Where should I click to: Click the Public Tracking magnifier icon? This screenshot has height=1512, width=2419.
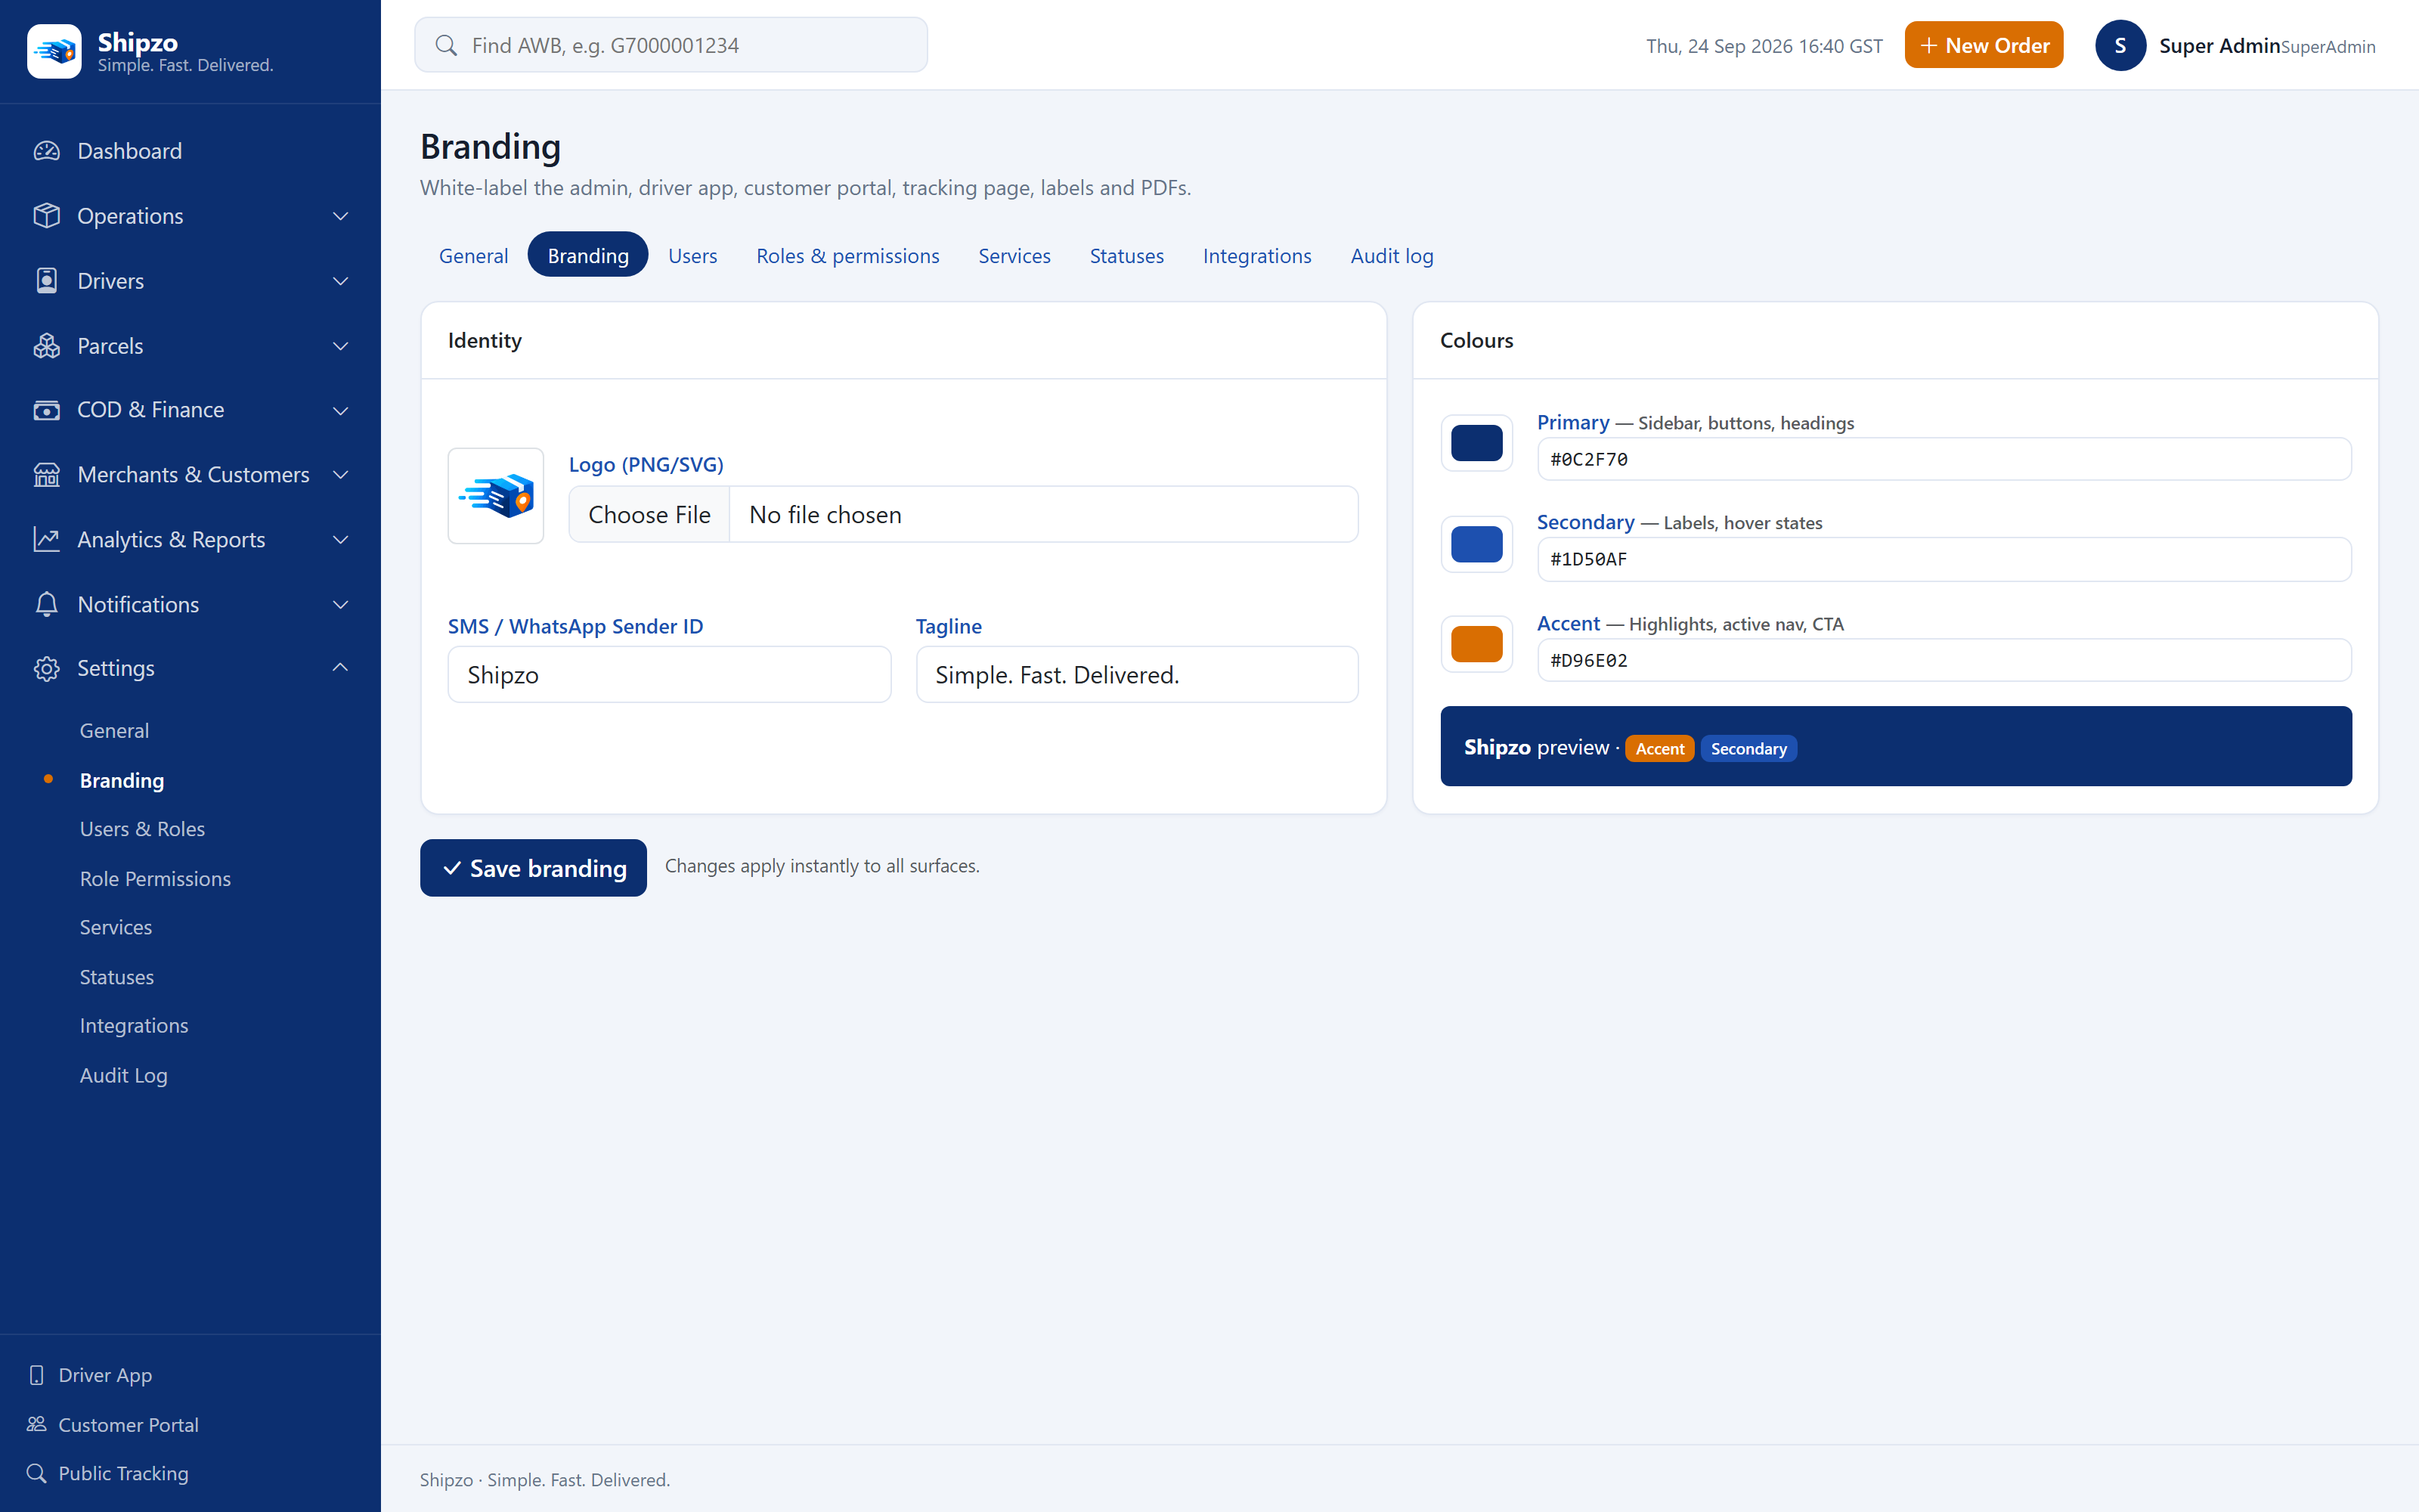point(37,1473)
